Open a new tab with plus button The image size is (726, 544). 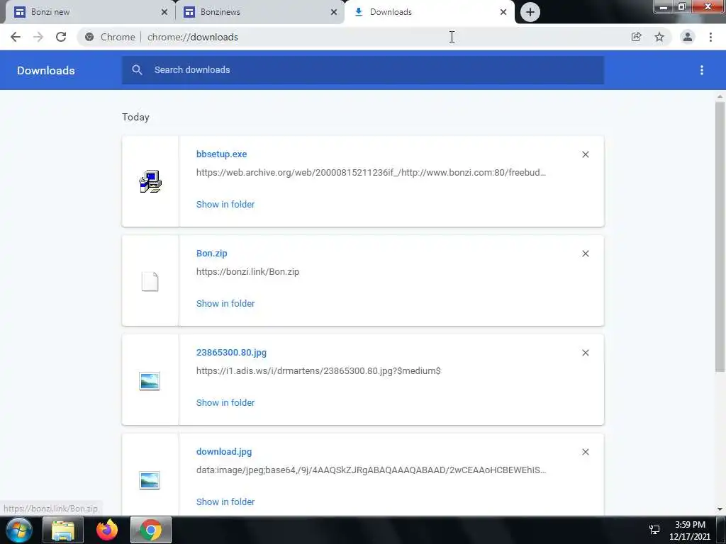(530, 12)
